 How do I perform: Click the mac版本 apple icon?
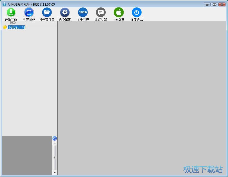[x=119, y=13]
